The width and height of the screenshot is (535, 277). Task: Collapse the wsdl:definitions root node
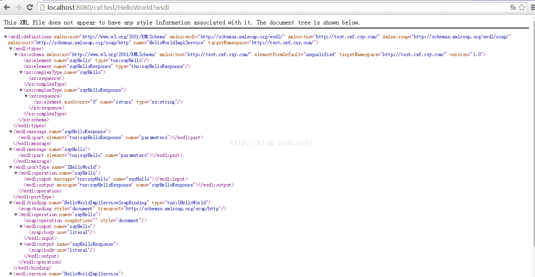point(6,37)
